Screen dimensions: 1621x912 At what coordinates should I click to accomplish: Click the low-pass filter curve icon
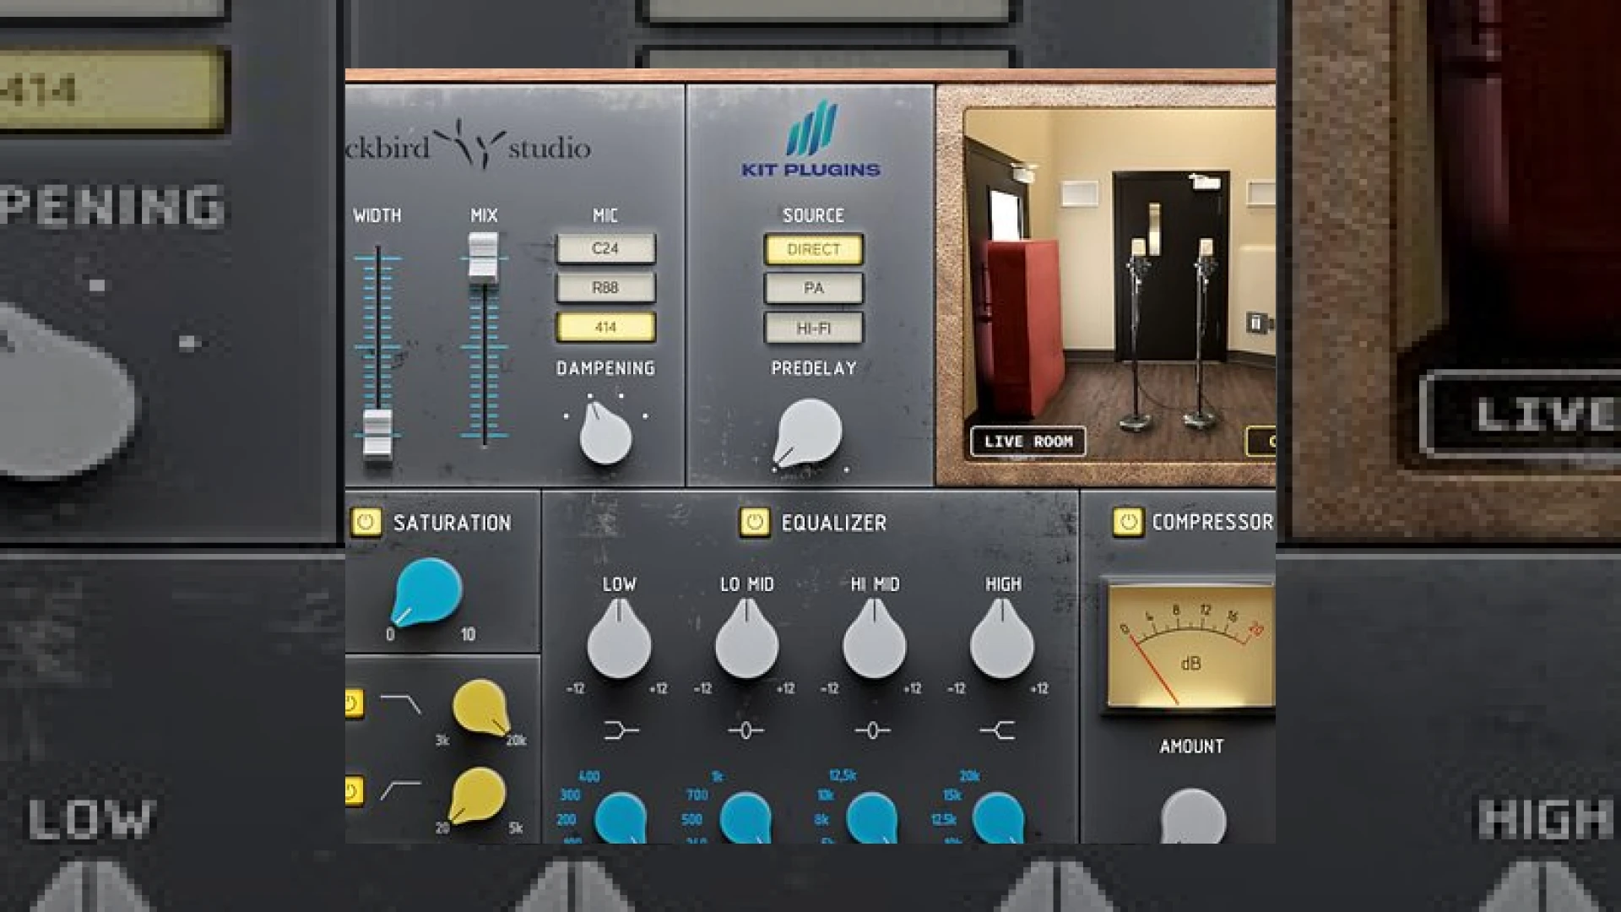pyautogui.click(x=401, y=703)
